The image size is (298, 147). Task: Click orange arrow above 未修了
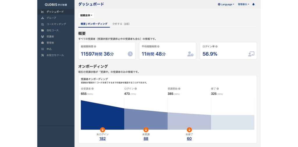coord(189,130)
